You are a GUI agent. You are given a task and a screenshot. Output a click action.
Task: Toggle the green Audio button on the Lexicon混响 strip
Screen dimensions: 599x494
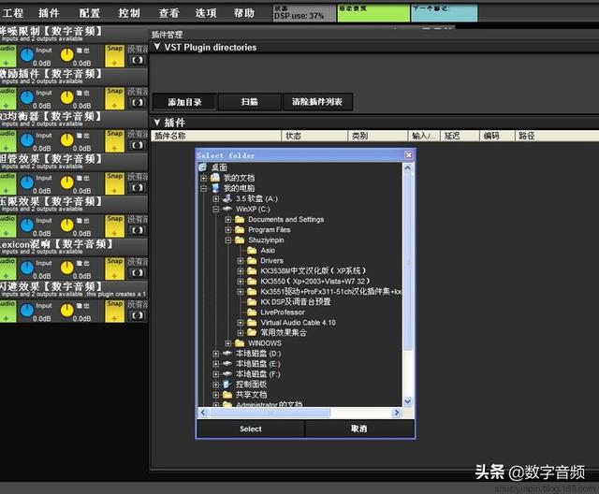click(7, 269)
